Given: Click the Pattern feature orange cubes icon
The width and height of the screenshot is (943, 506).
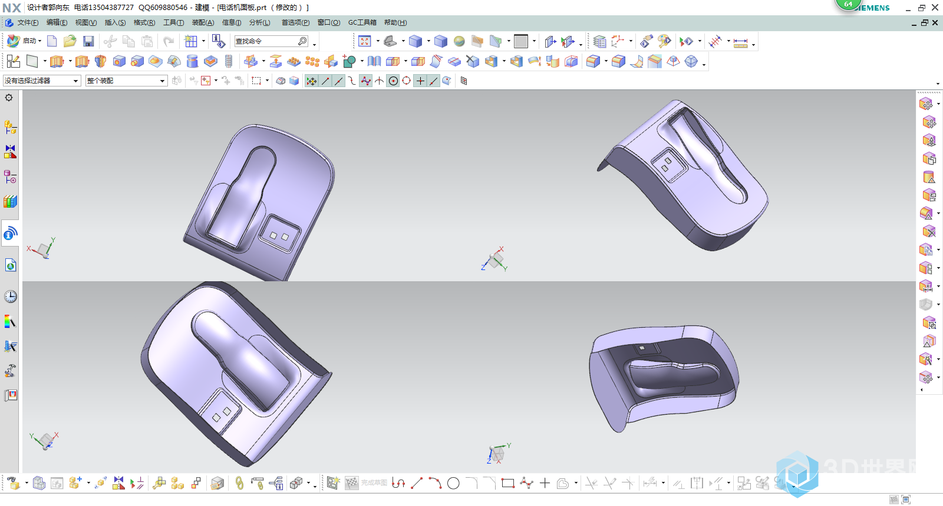Looking at the screenshot, I should click(x=312, y=61).
